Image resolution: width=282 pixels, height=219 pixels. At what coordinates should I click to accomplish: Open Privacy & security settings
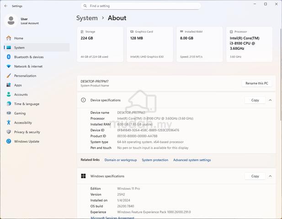[37, 132]
